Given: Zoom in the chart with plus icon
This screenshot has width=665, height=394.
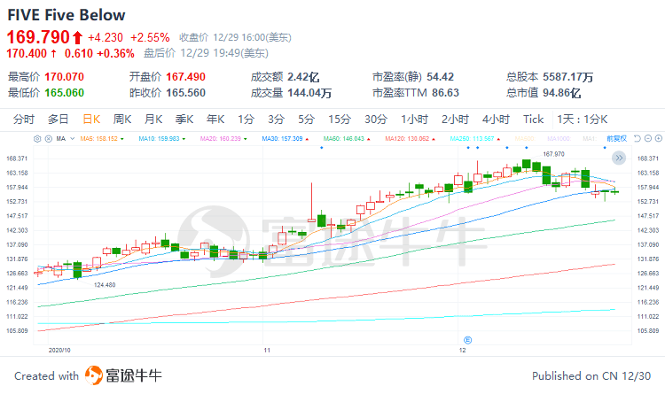Looking at the screenshot, I should tap(658, 138).
